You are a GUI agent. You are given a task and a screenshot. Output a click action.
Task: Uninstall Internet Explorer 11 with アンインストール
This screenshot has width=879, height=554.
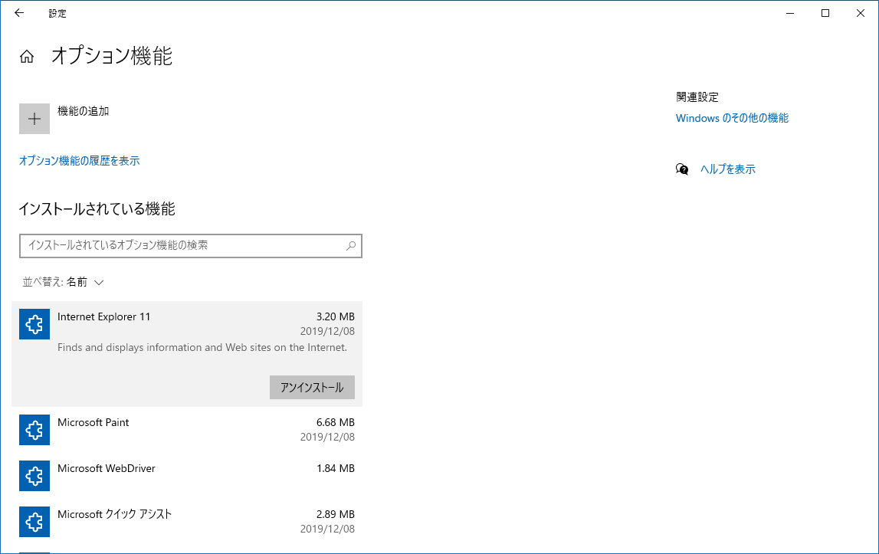312,388
